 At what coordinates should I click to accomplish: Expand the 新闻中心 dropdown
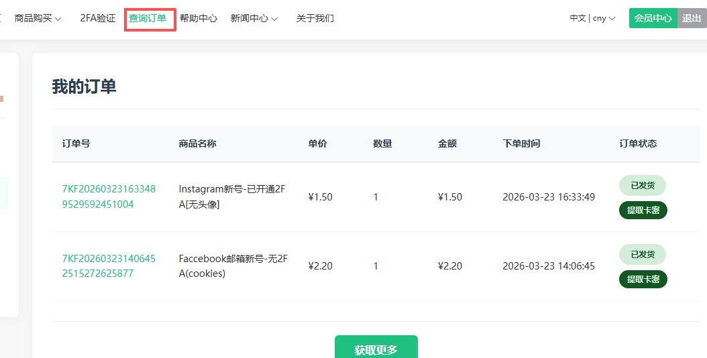click(x=254, y=18)
